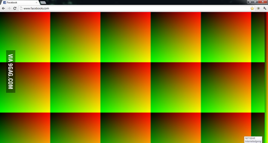Open the eye extension icon
Image resolution: width=268 pixels, height=143 pixels.
pos(258,8)
